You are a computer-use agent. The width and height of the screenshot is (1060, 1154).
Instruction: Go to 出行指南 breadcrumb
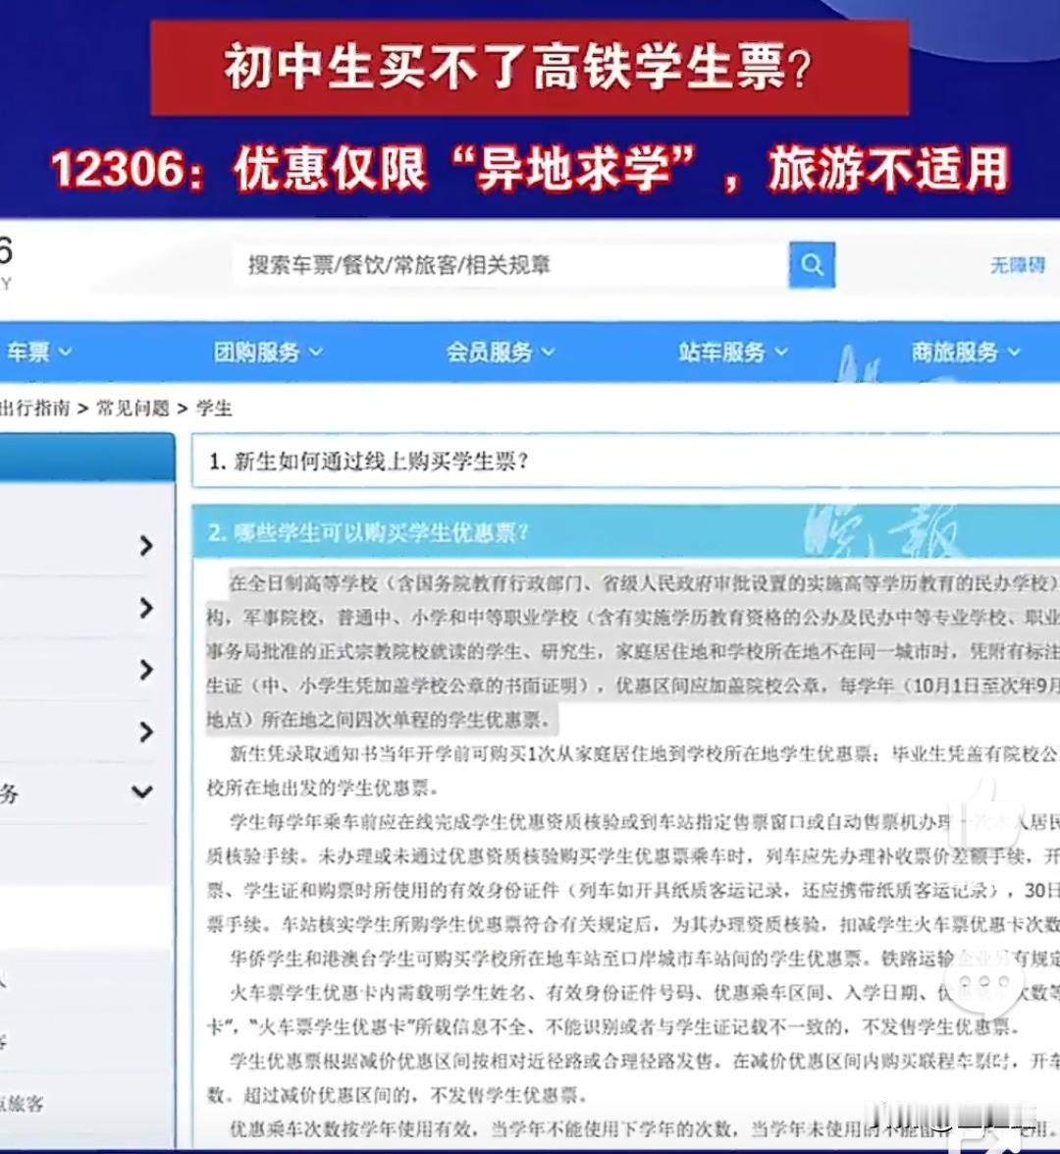click(x=34, y=408)
